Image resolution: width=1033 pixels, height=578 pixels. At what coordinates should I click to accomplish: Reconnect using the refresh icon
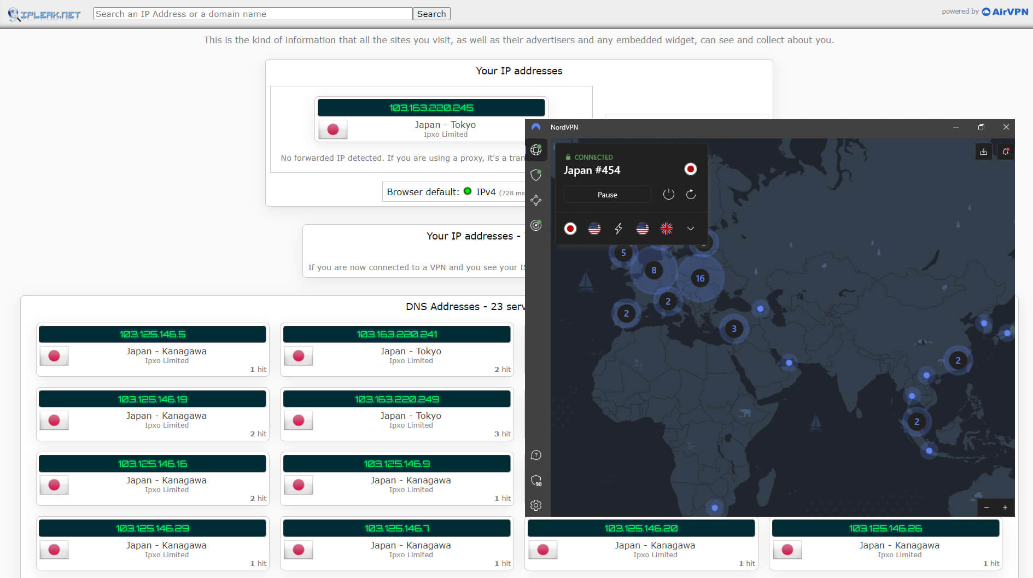pyautogui.click(x=691, y=194)
